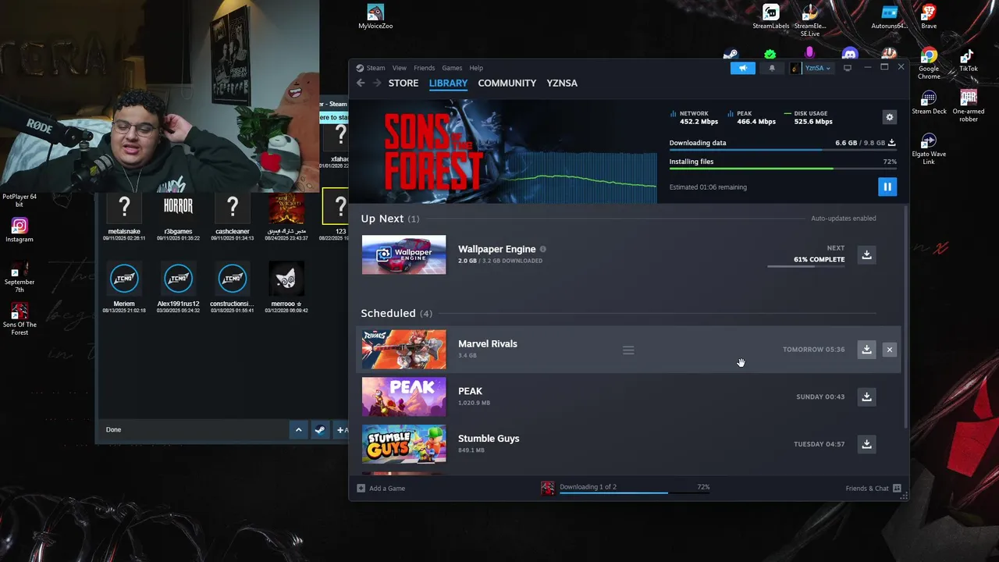Select the Alex1991rus12 account
The image size is (999, 562).
pos(178,288)
